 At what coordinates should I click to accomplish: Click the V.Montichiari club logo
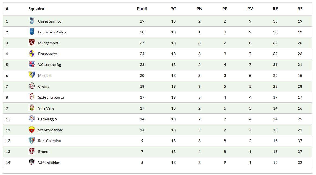(x=32, y=162)
